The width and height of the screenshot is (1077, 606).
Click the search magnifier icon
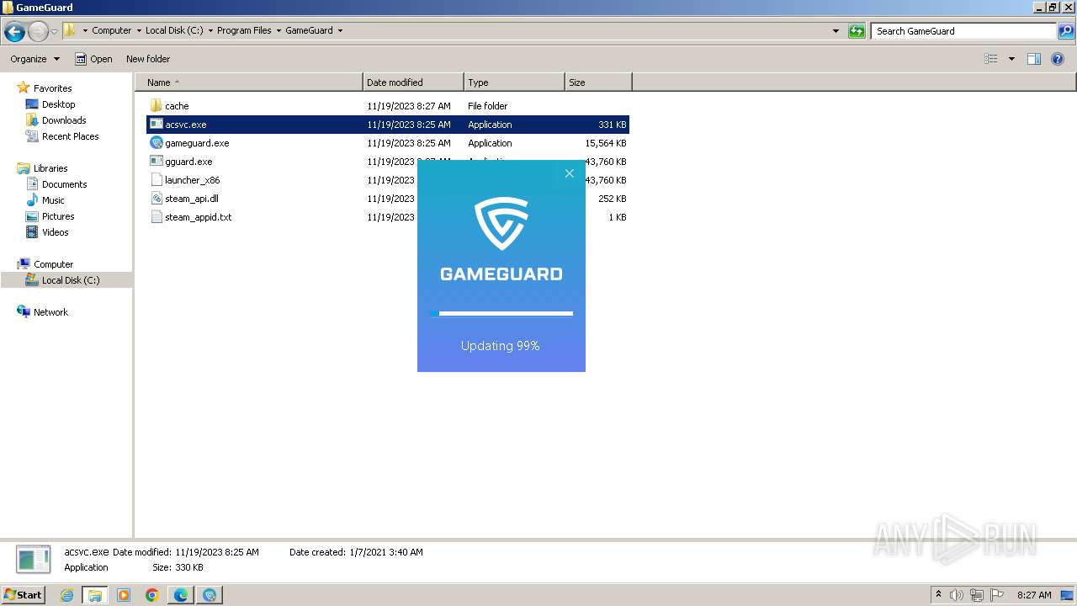pyautogui.click(x=1066, y=31)
